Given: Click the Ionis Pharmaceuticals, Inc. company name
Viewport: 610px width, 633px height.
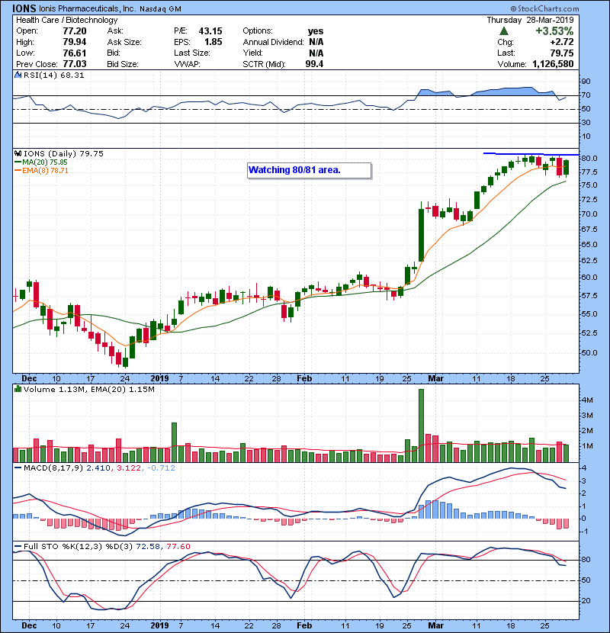Looking at the screenshot, I should click(87, 8).
